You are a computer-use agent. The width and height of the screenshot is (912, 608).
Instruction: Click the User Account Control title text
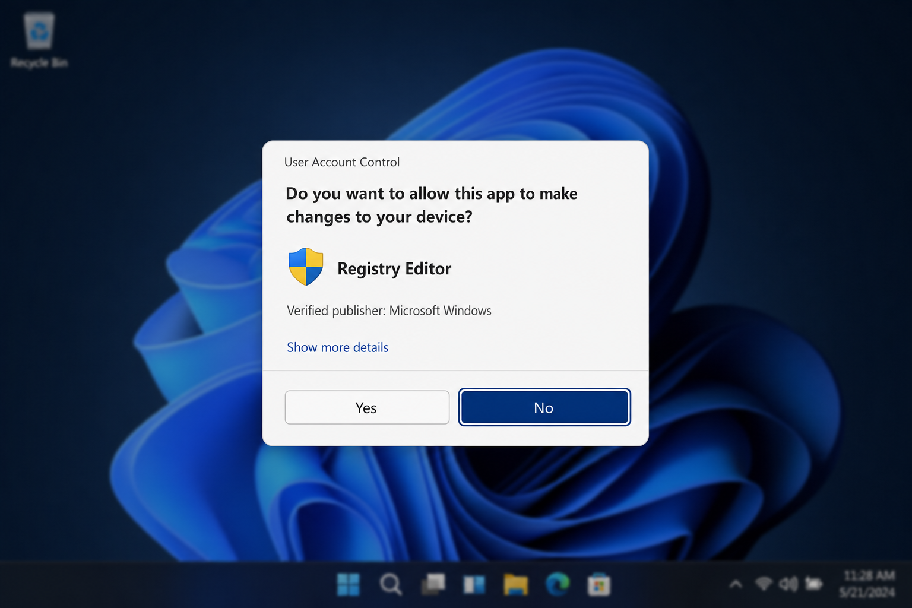[x=342, y=162]
